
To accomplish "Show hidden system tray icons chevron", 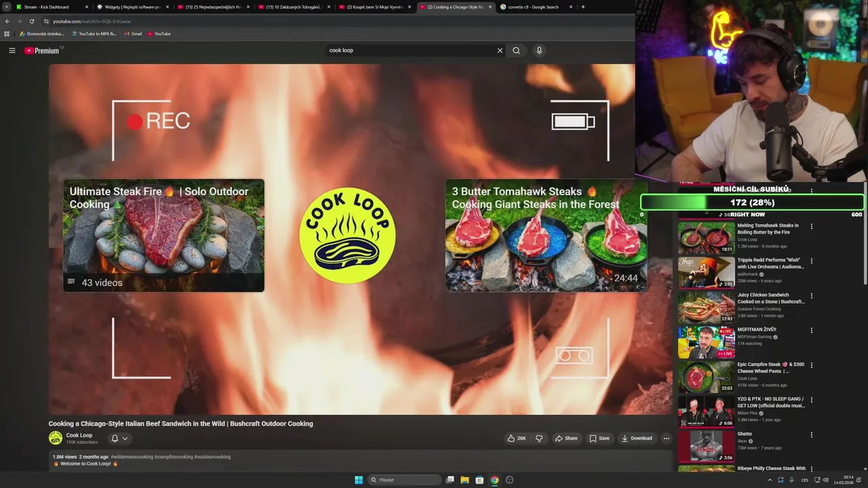I will (x=770, y=480).
